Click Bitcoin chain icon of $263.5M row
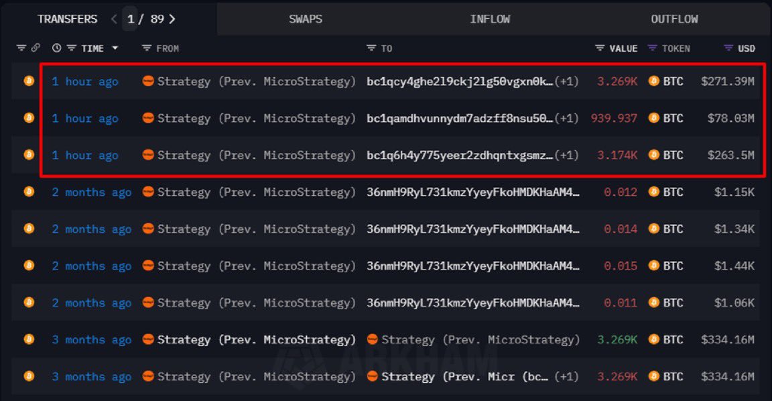This screenshot has width=772, height=401. [29, 155]
